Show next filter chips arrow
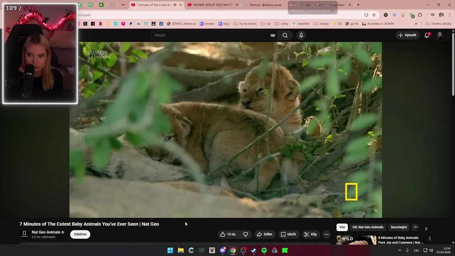 coord(426,229)
